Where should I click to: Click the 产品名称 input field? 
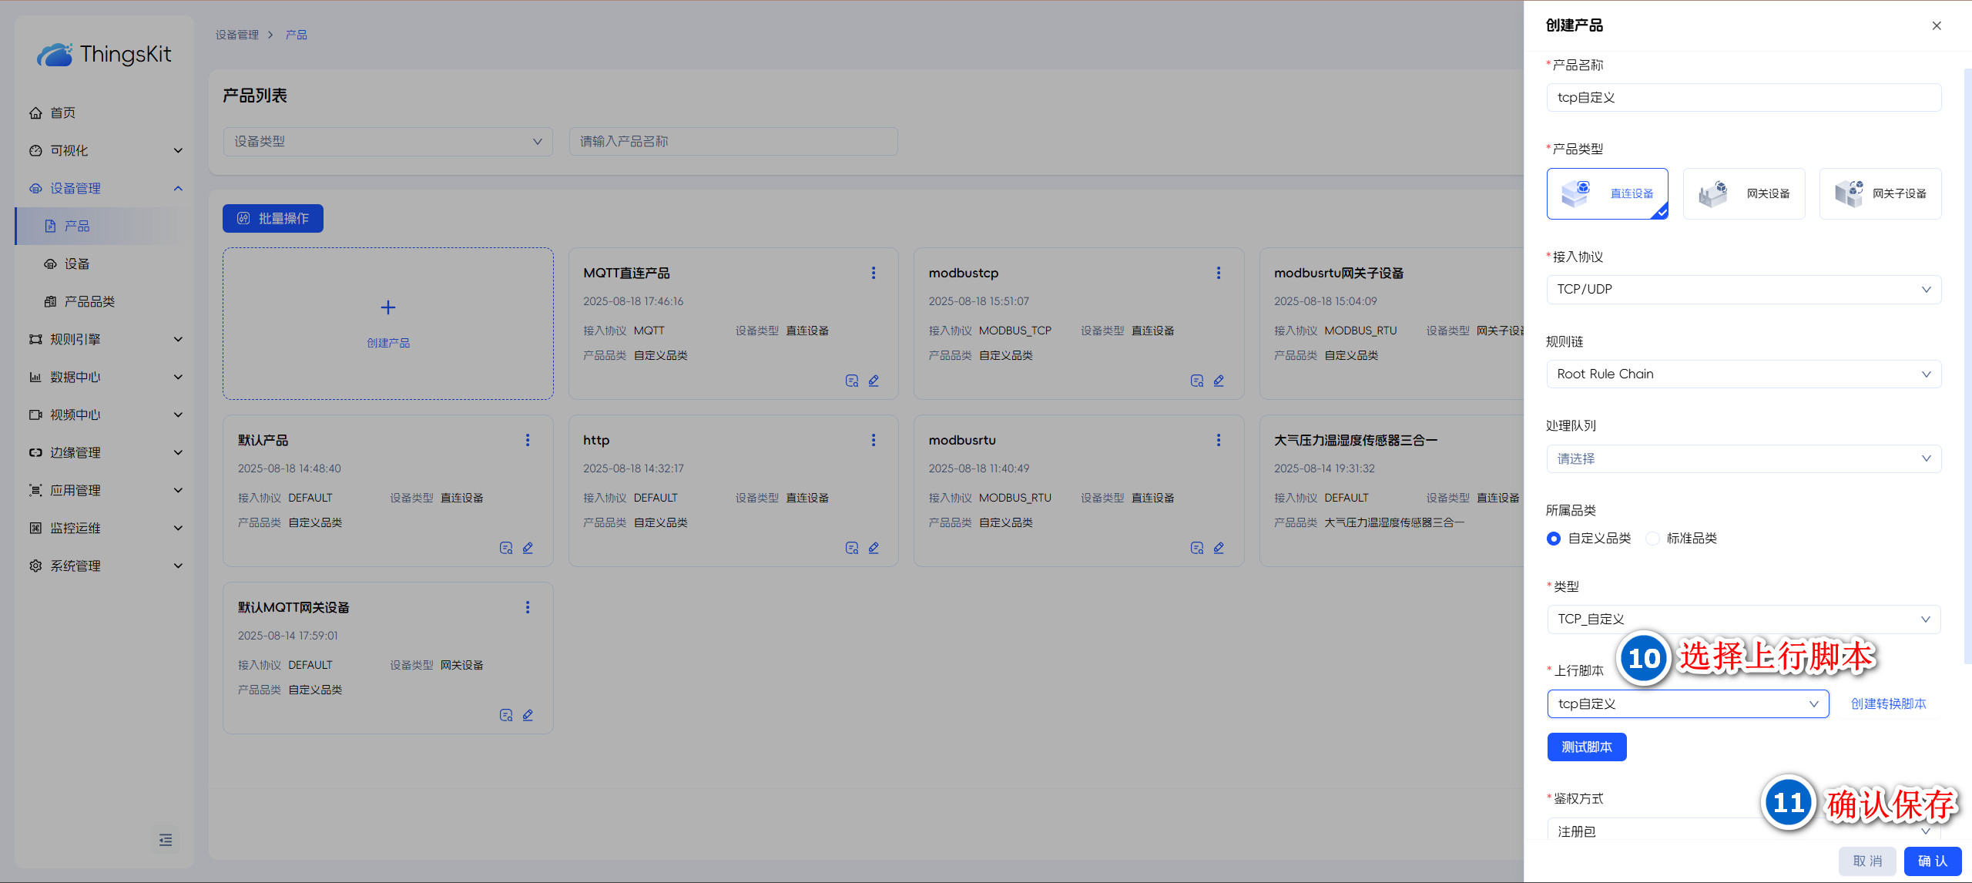(1743, 98)
